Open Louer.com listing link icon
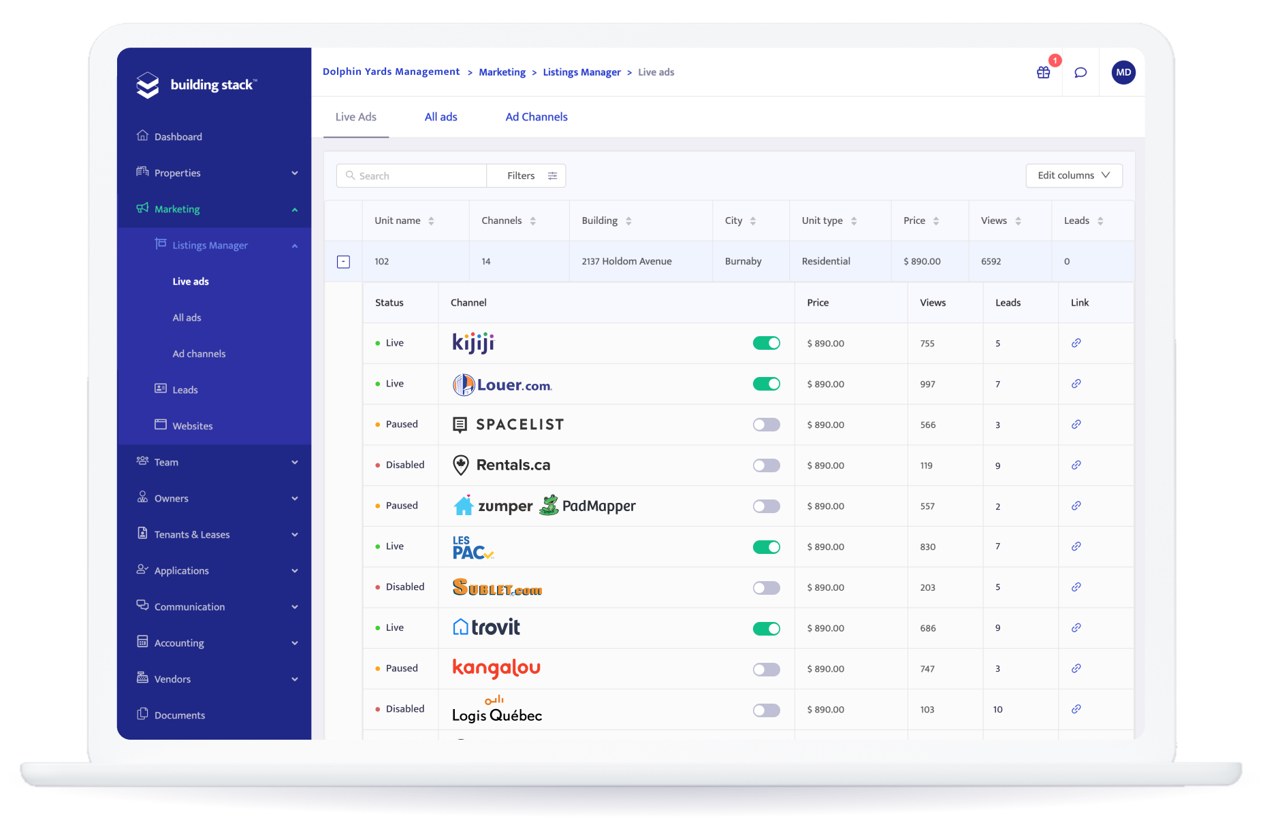The height and width of the screenshot is (820, 1265). tap(1076, 384)
